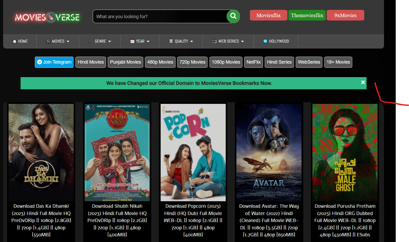409x242 pixels.
Task: Open the QUALITY menu label
Action: click(x=181, y=41)
